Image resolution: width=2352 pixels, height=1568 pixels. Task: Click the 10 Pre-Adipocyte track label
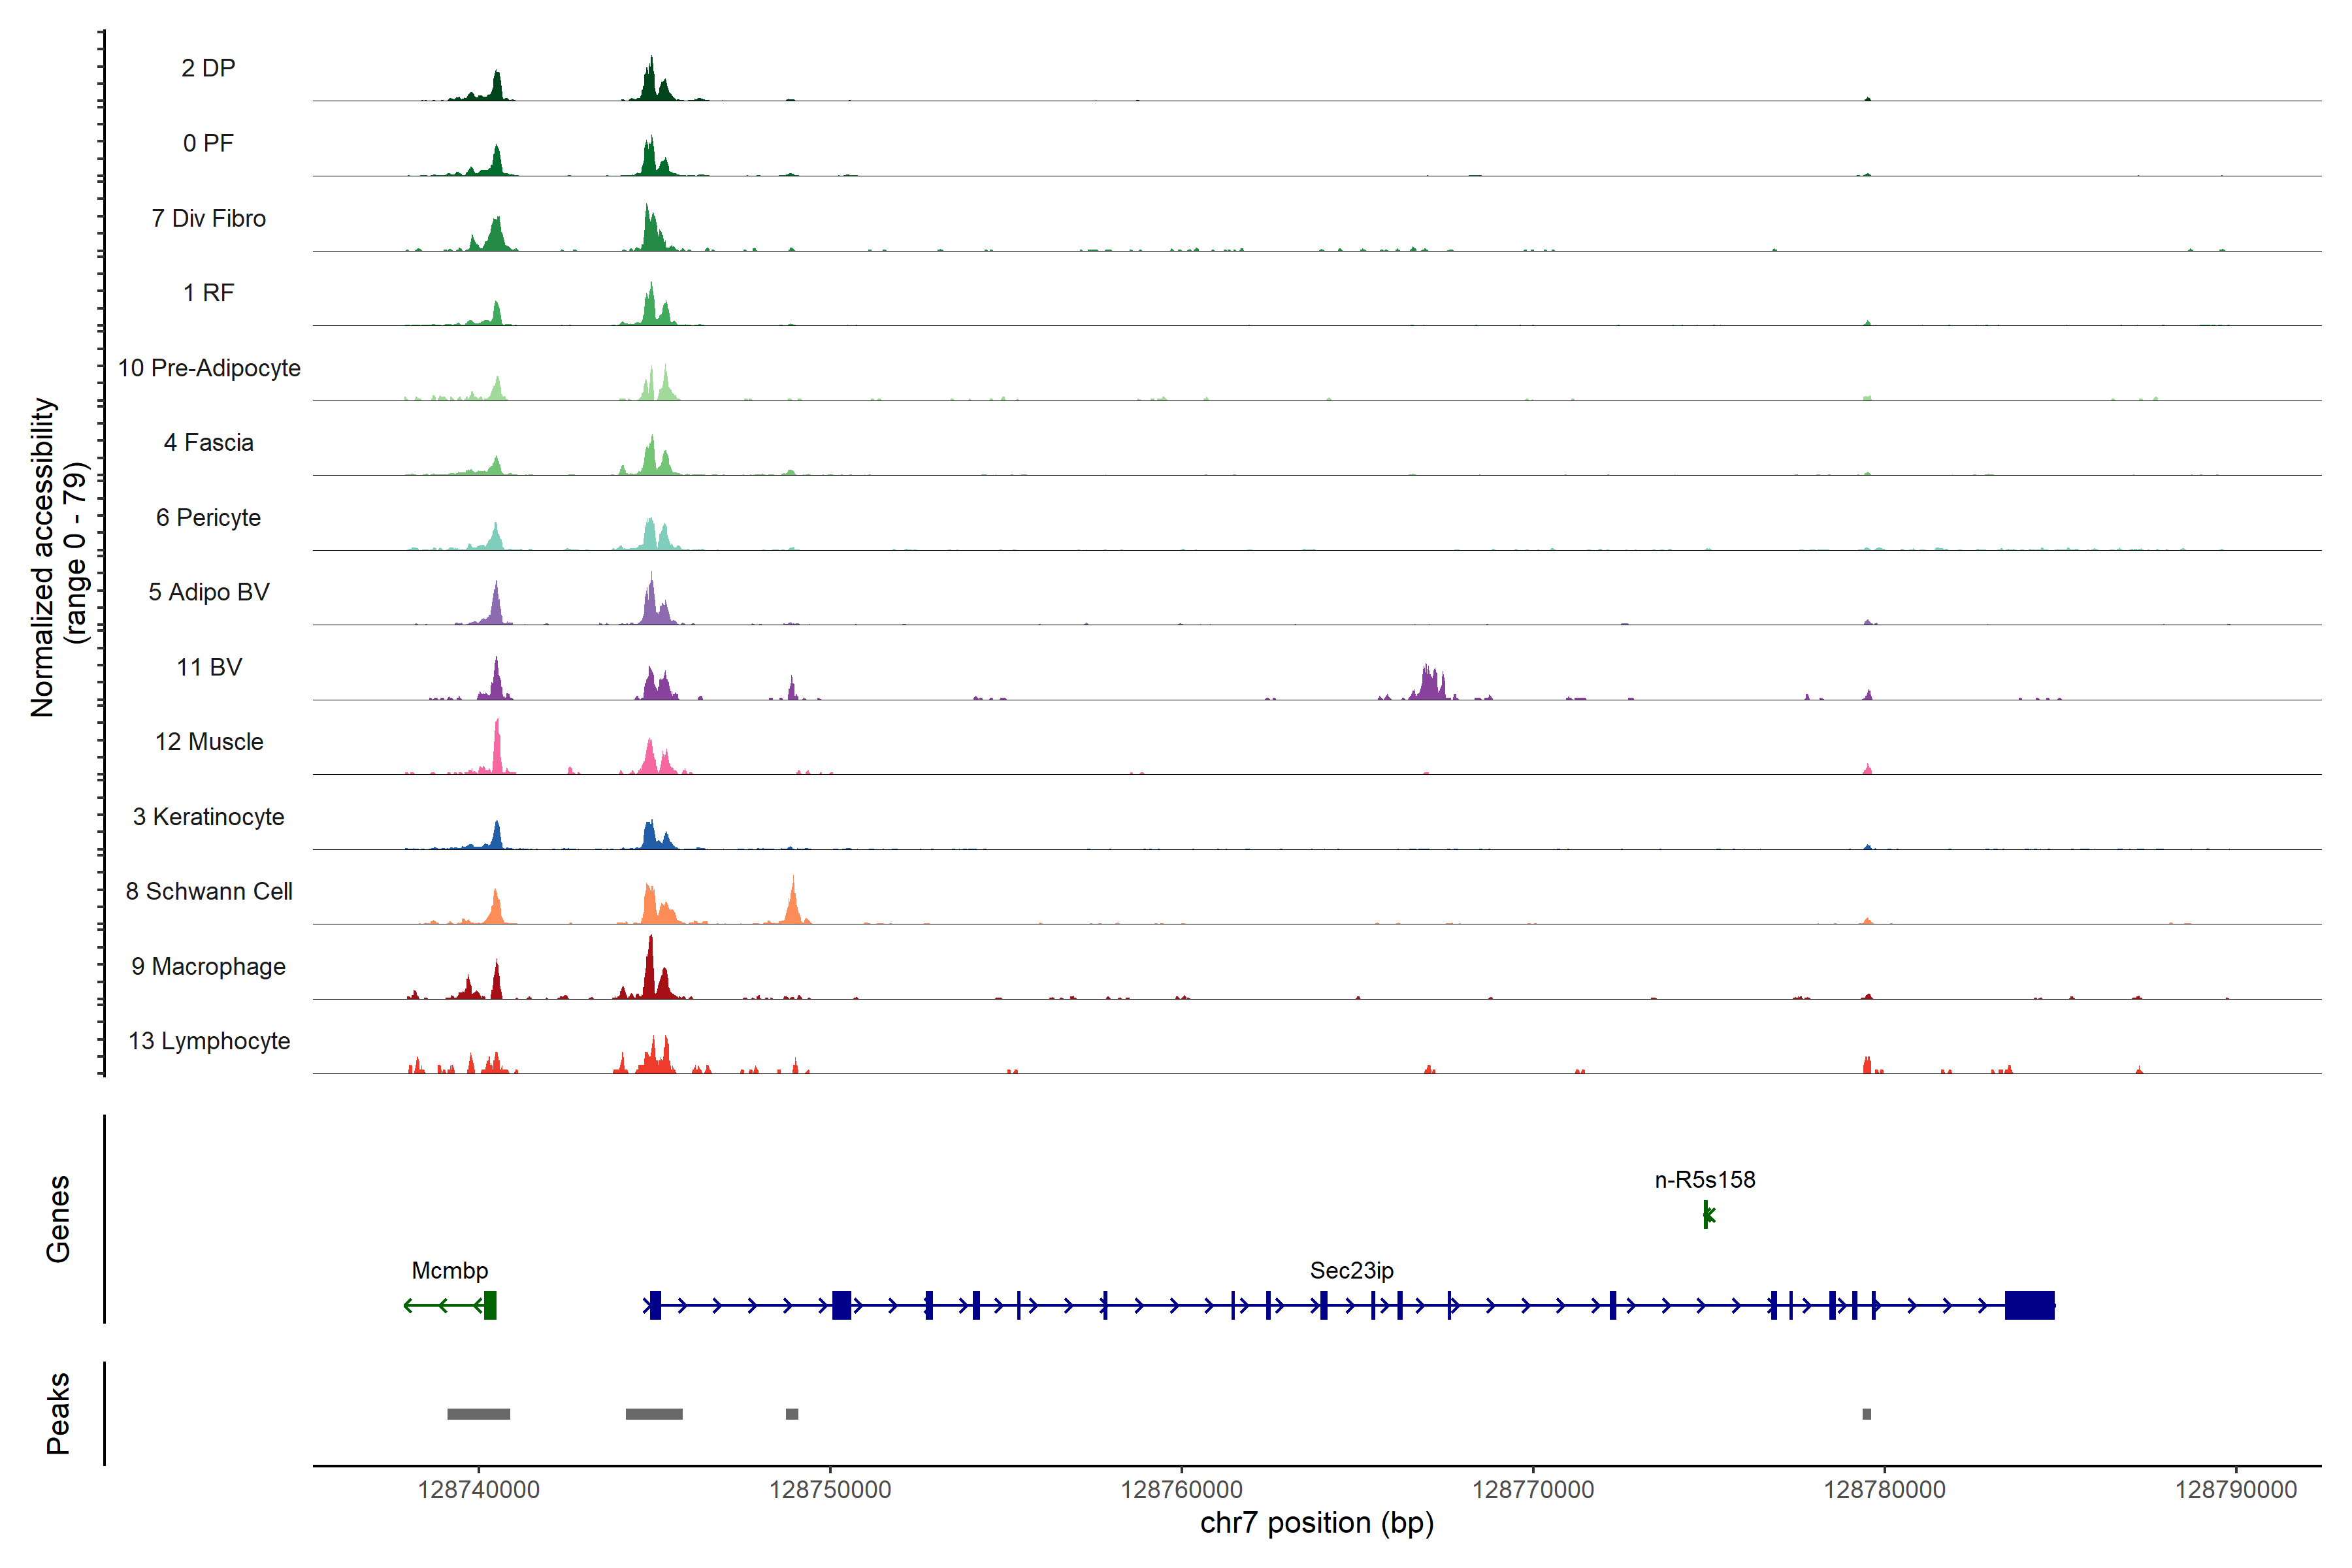pos(209,368)
